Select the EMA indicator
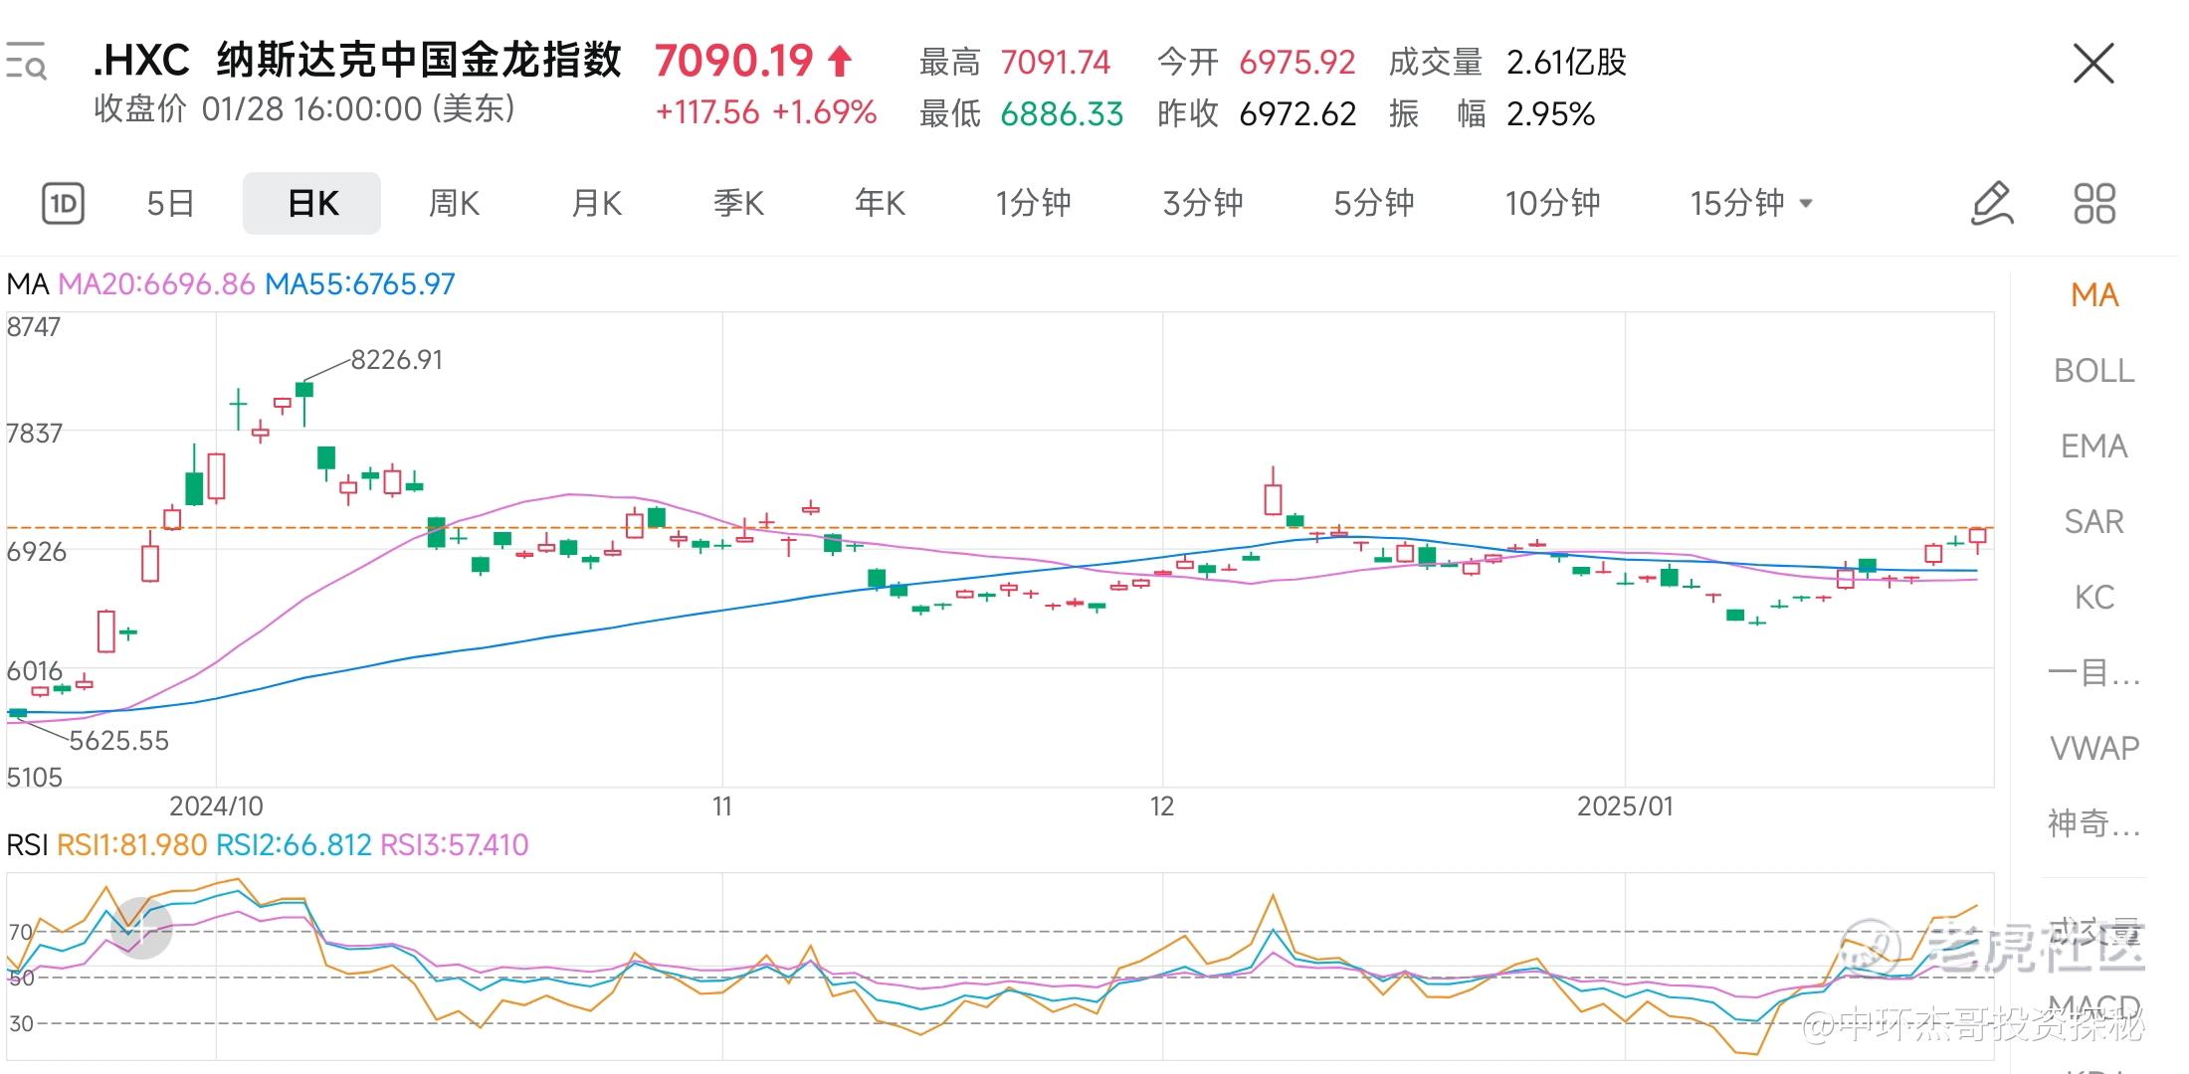 click(2094, 447)
